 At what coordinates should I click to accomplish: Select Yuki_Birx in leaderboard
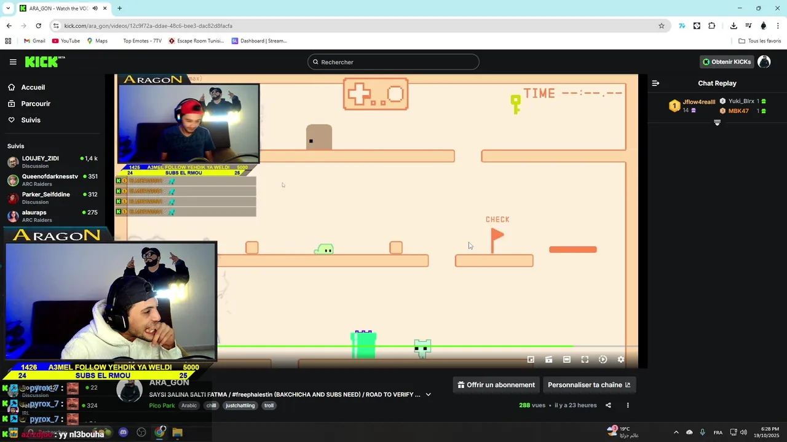(742, 101)
